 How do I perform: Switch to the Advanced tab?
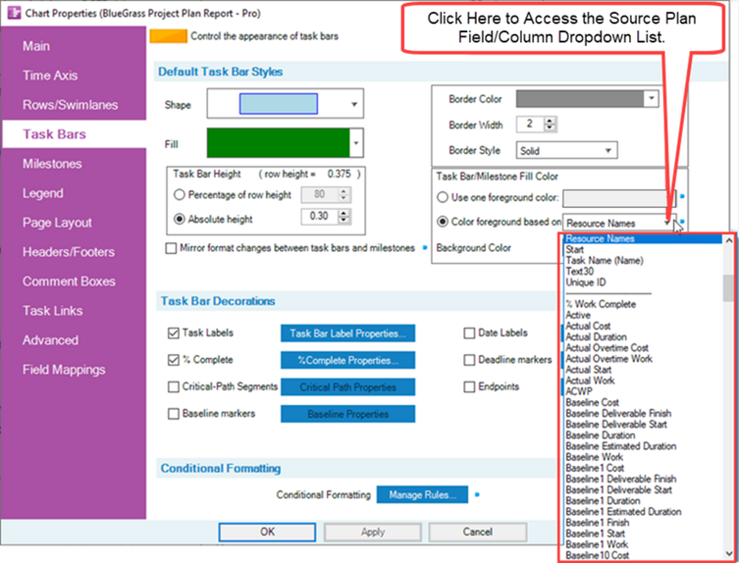click(51, 340)
